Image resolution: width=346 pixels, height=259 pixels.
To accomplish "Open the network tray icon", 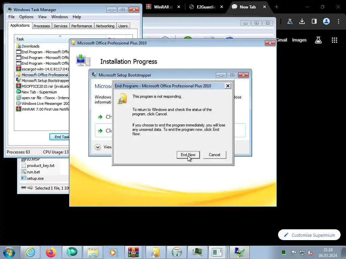I will tap(302, 252).
